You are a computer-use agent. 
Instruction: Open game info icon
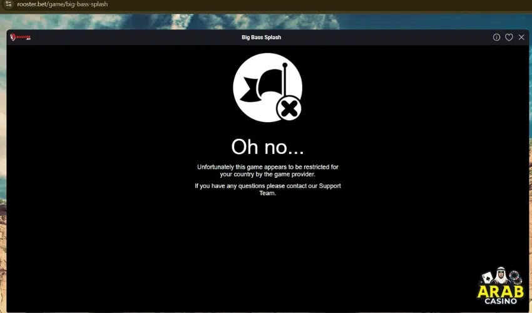pos(496,38)
